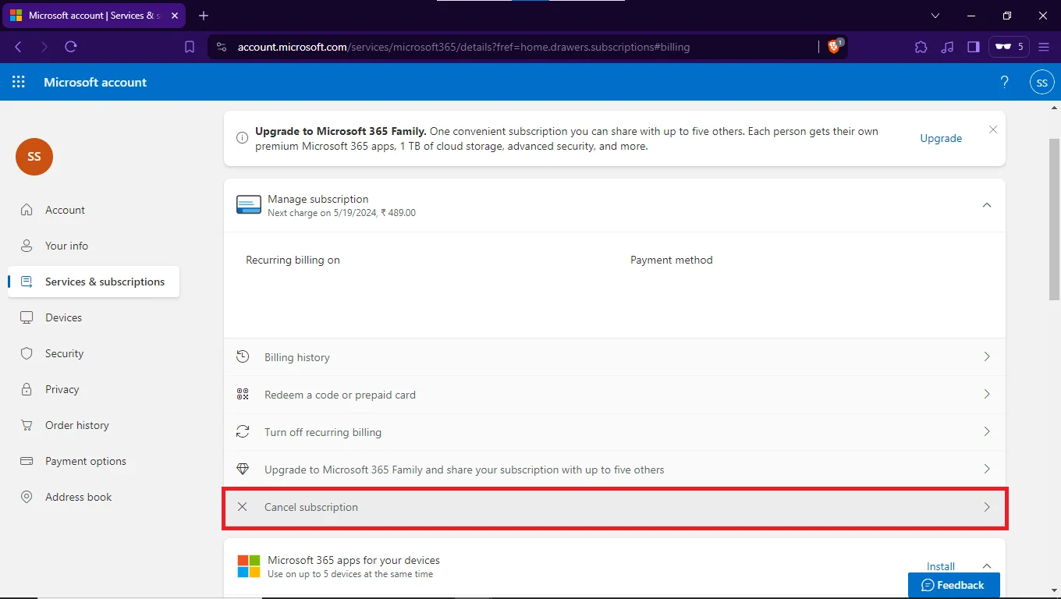
Task: Open the Cancel subscription row chevron
Action: click(987, 507)
